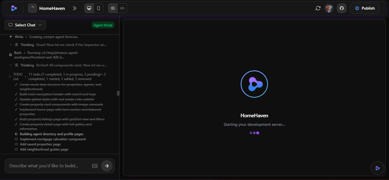Image resolution: width=389 pixels, height=180 pixels.
Task: Publish the project
Action: click(x=365, y=8)
